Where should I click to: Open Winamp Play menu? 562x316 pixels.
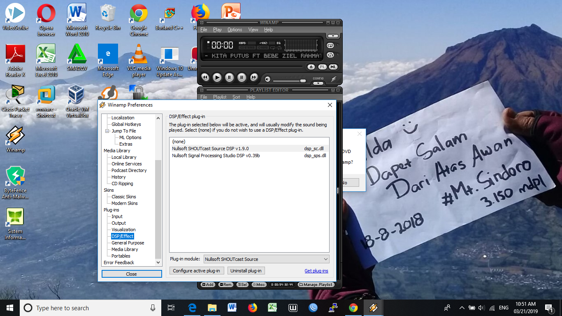(217, 30)
